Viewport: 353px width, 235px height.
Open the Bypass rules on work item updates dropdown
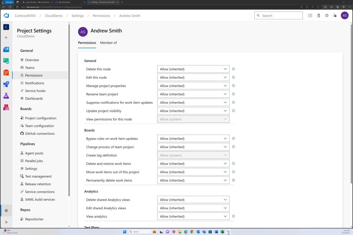tap(193, 138)
